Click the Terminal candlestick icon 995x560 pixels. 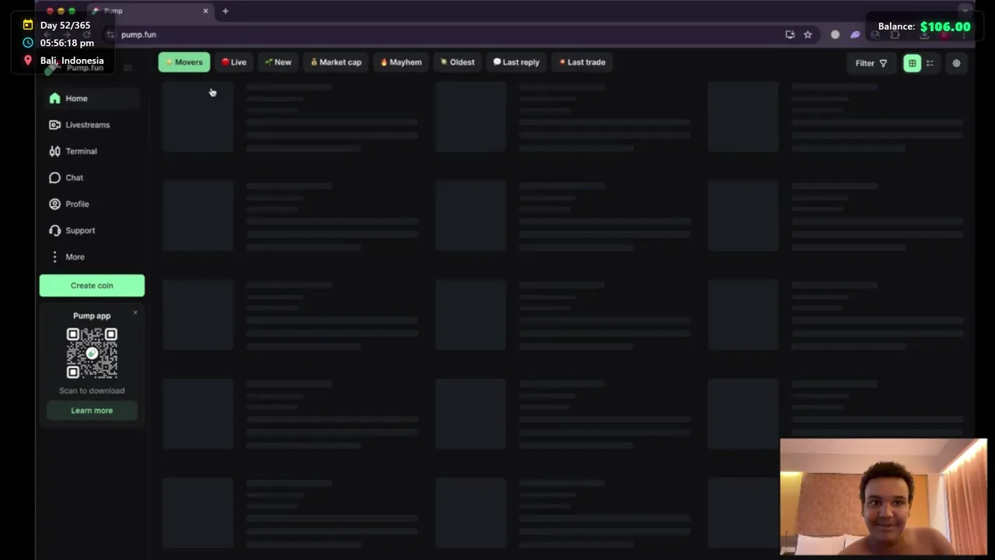point(54,151)
